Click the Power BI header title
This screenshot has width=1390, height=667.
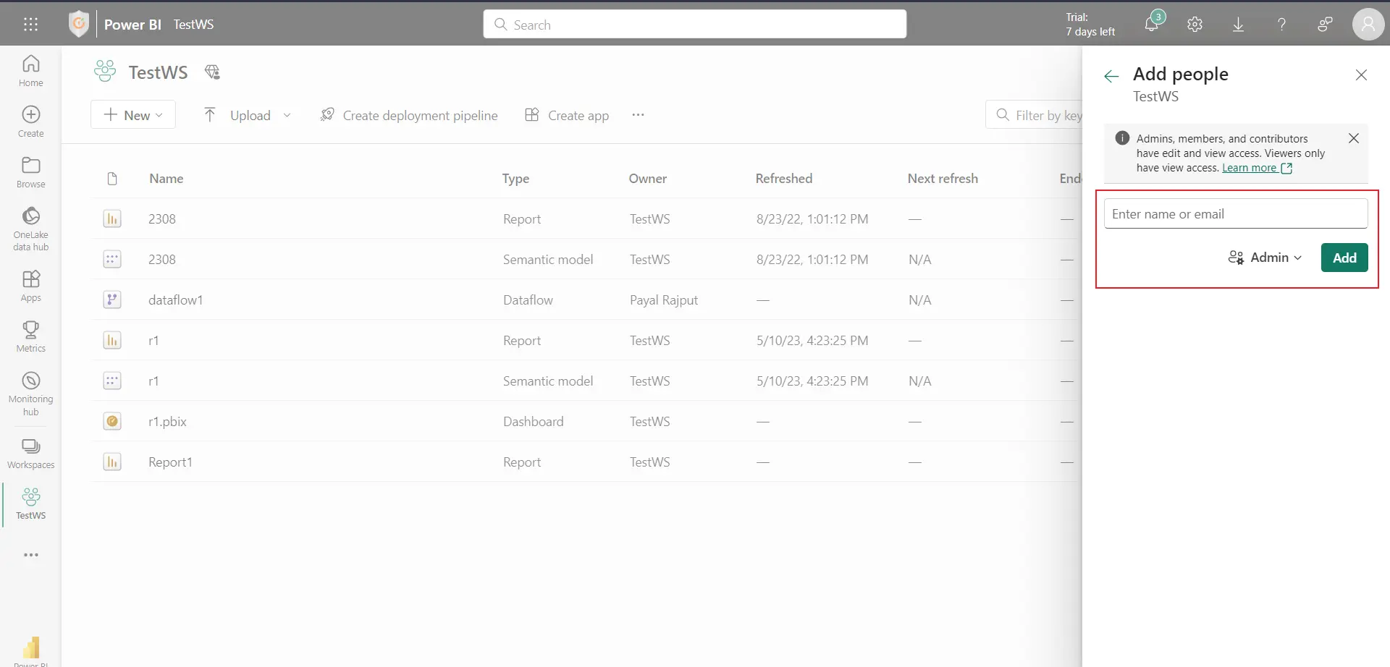(x=132, y=24)
